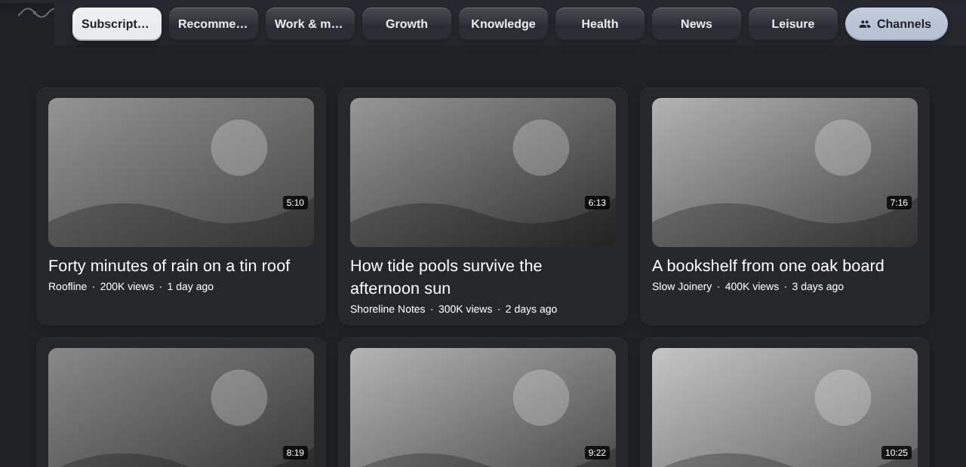
Task: Click the 7:16 duration badge
Action: point(899,203)
